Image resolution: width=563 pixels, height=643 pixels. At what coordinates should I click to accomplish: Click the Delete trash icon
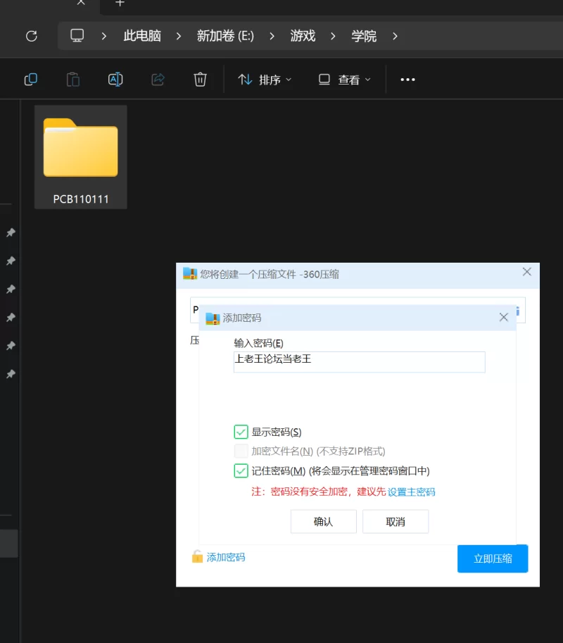(x=200, y=79)
